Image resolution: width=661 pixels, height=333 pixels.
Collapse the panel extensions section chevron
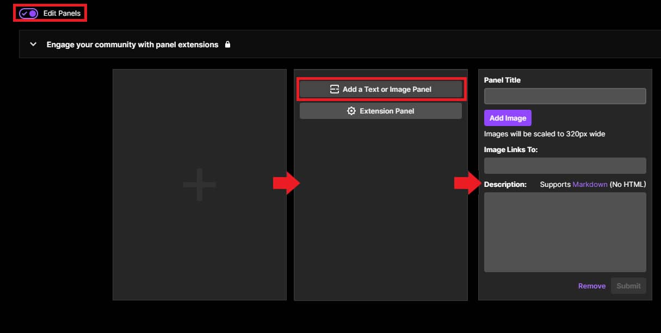[33, 45]
